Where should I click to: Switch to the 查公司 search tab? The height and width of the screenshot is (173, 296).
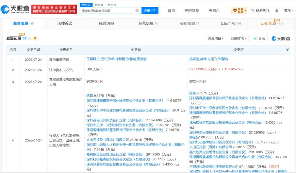(x=86, y=5)
